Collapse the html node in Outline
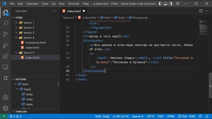 (x=15, y=84)
